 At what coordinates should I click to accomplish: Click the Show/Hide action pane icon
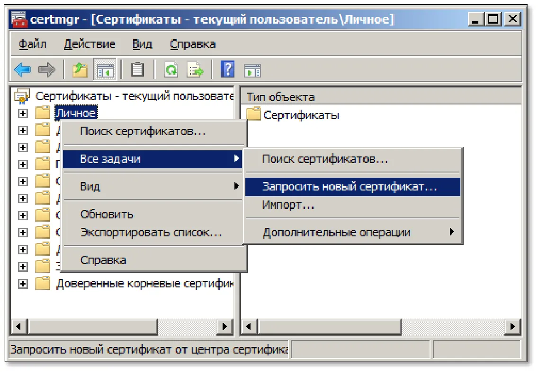pos(252,70)
